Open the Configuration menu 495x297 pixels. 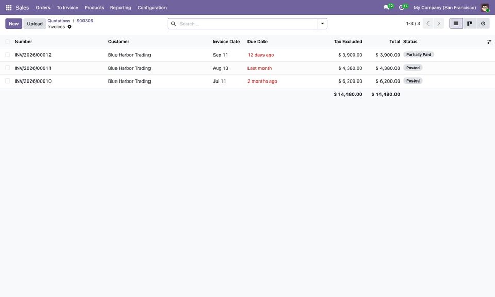pos(152,8)
